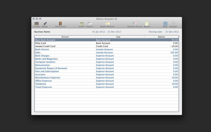The height and width of the screenshot is (132, 211).
Task: Click Income Account type for Bank Interest
Action: (x=104, y=49)
